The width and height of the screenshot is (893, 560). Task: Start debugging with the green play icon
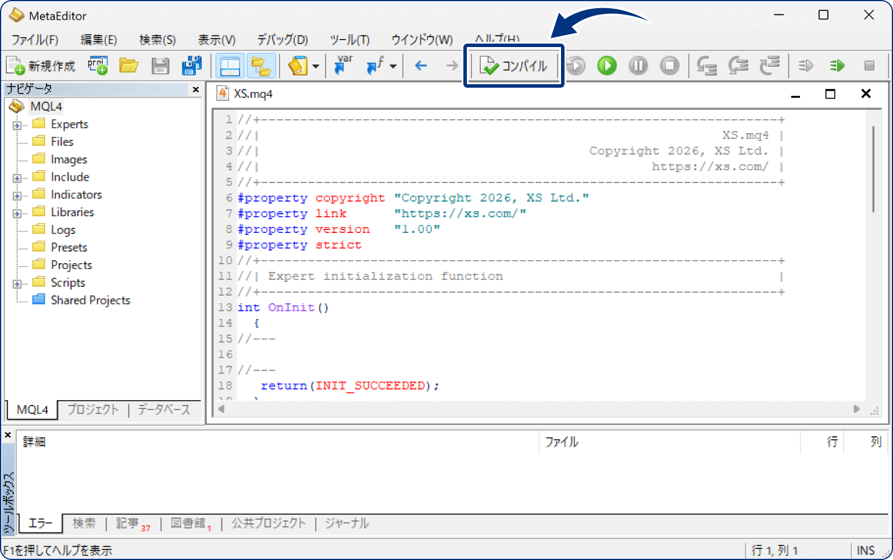(x=606, y=66)
